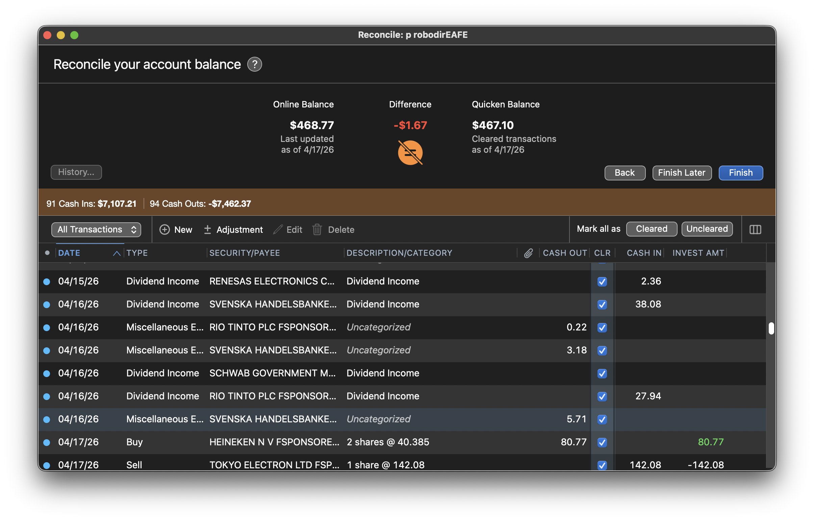814x521 pixels.
Task: Click the paperclip attachment column header
Action: (528, 253)
